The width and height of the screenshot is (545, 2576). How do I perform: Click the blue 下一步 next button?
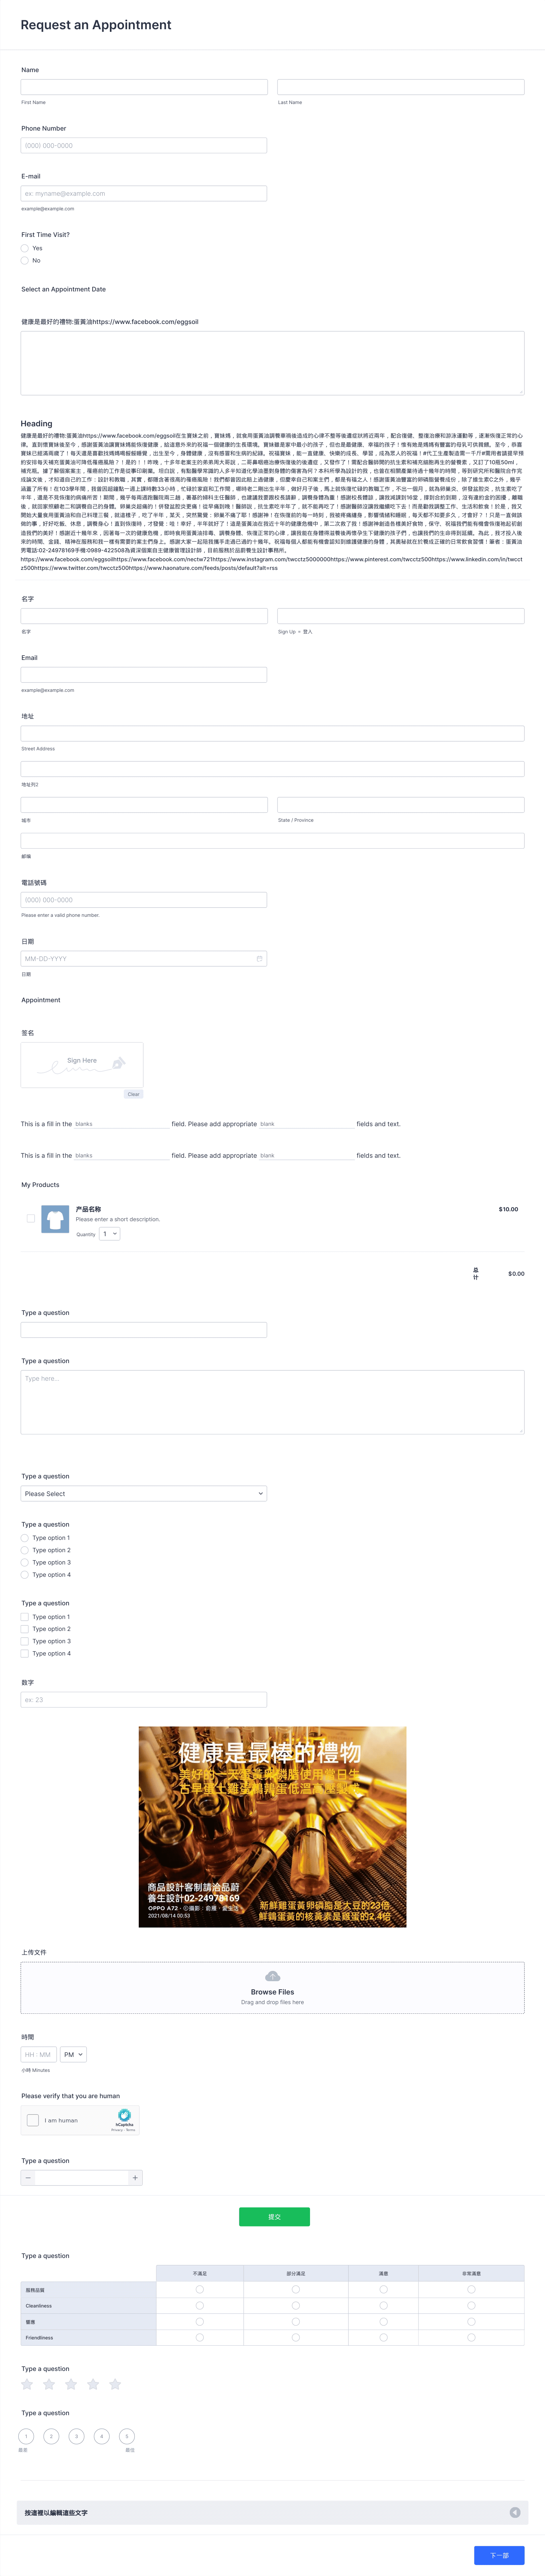pos(499,2555)
